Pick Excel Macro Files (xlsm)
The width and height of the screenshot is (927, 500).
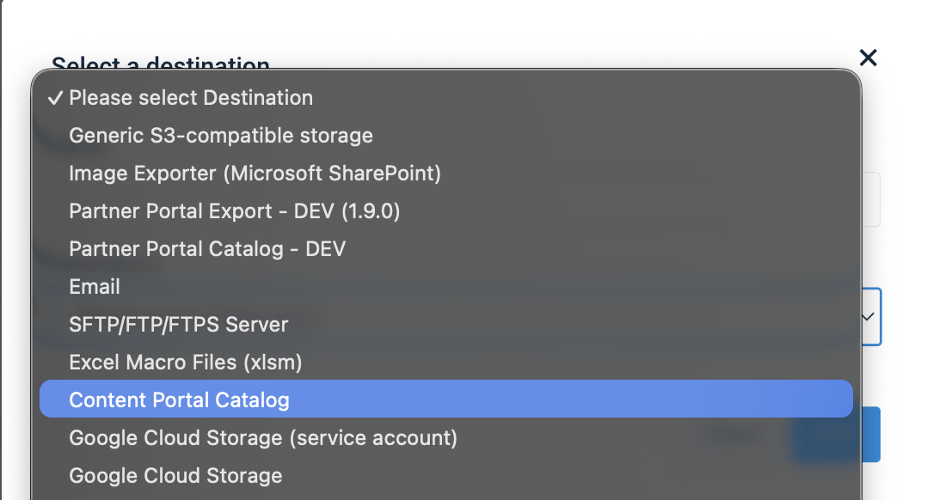point(445,362)
